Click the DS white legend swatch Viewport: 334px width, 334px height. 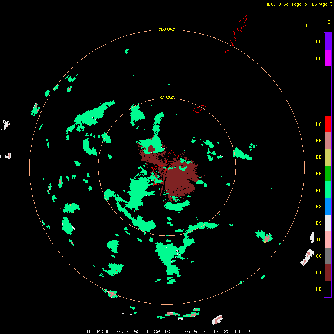tap(328, 223)
